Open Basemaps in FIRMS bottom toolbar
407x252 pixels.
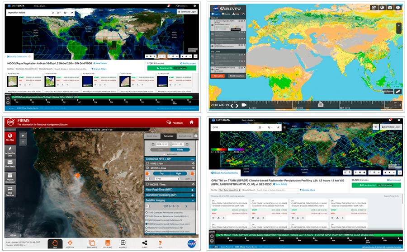(x=92, y=244)
